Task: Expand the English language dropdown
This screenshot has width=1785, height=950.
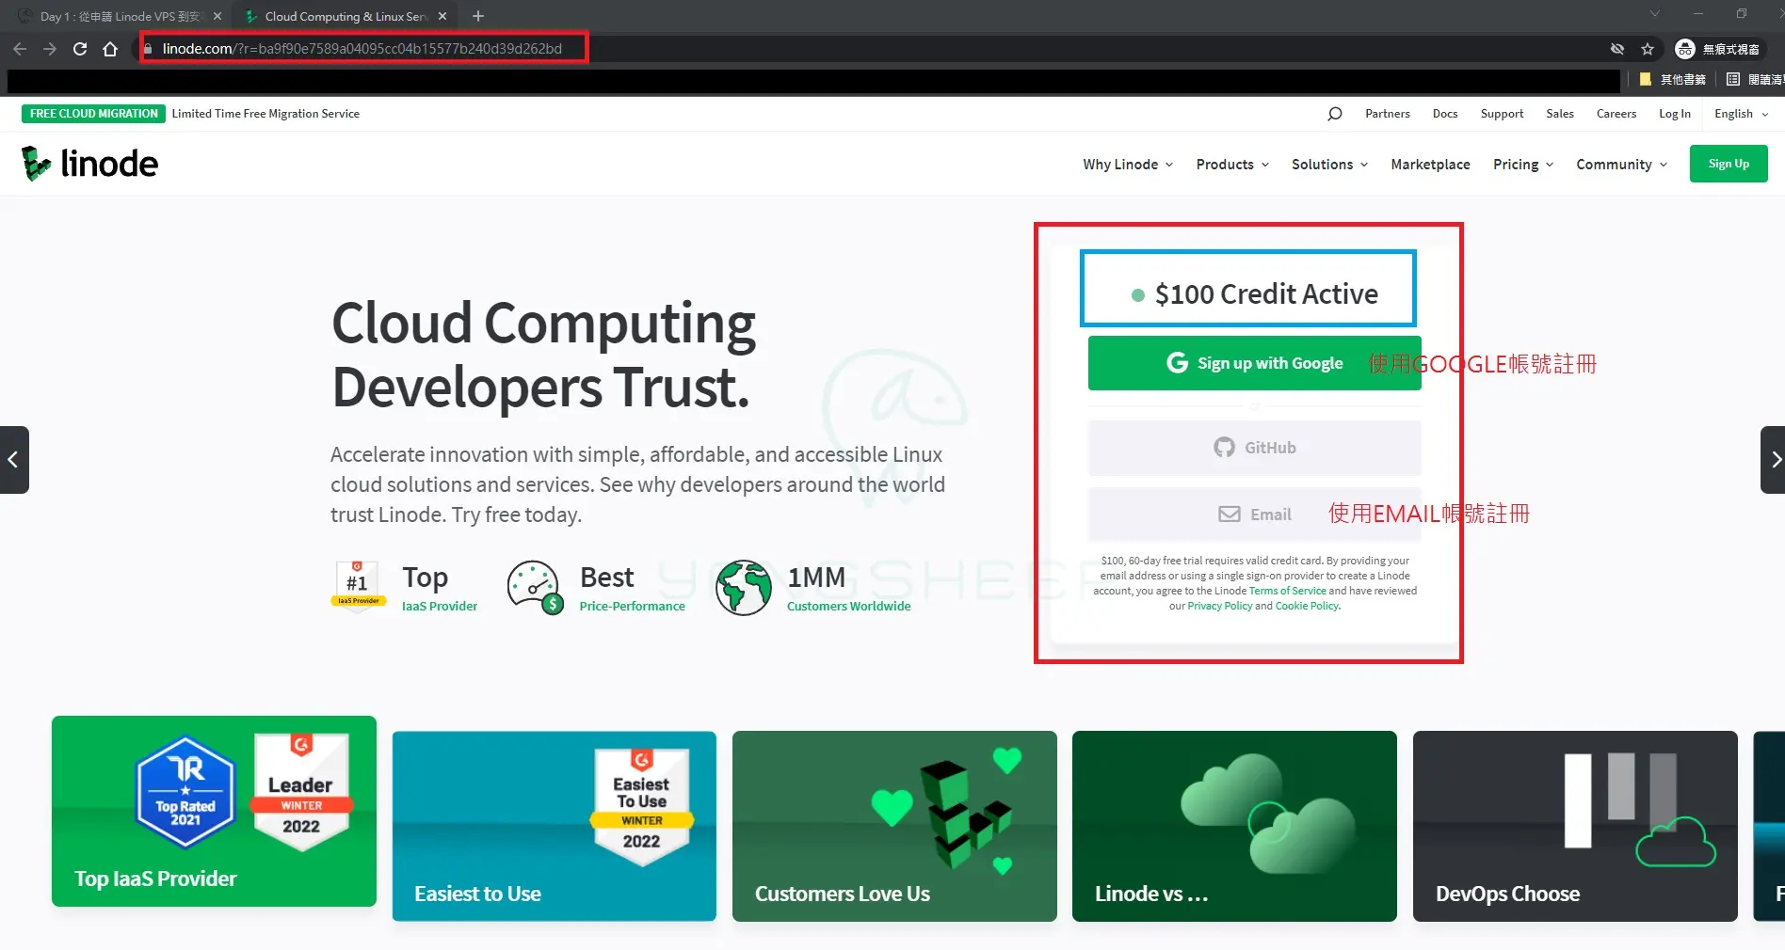Action: click(1741, 114)
